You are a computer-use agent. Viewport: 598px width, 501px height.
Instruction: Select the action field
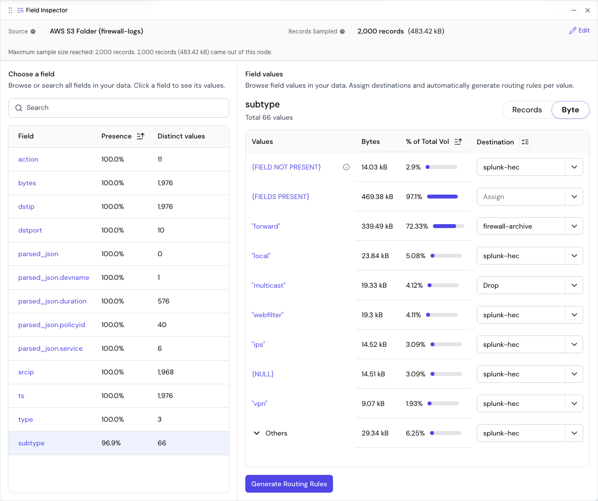pos(28,159)
